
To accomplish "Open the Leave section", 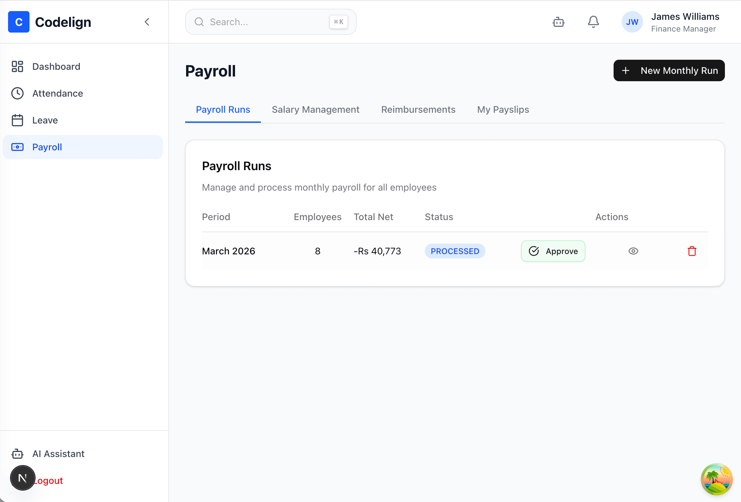I will (x=45, y=120).
